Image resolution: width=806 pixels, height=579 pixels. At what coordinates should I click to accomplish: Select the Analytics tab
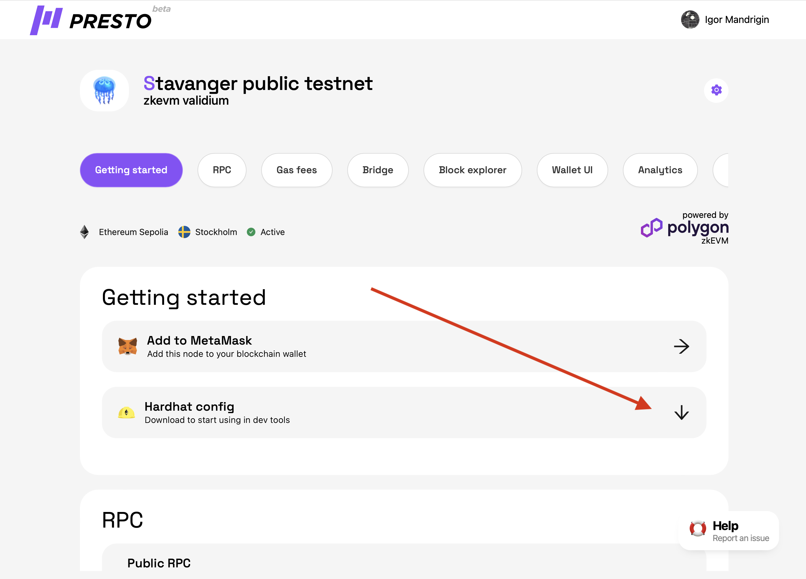pos(660,170)
